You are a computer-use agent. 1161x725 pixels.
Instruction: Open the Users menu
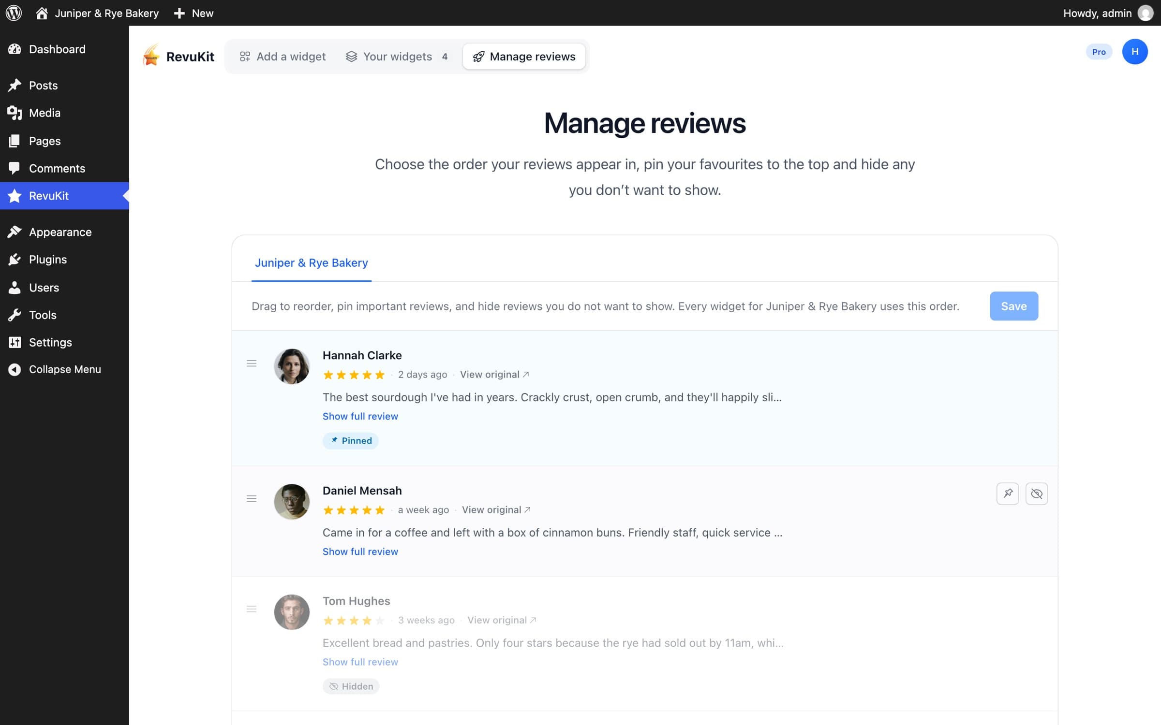[x=64, y=288]
